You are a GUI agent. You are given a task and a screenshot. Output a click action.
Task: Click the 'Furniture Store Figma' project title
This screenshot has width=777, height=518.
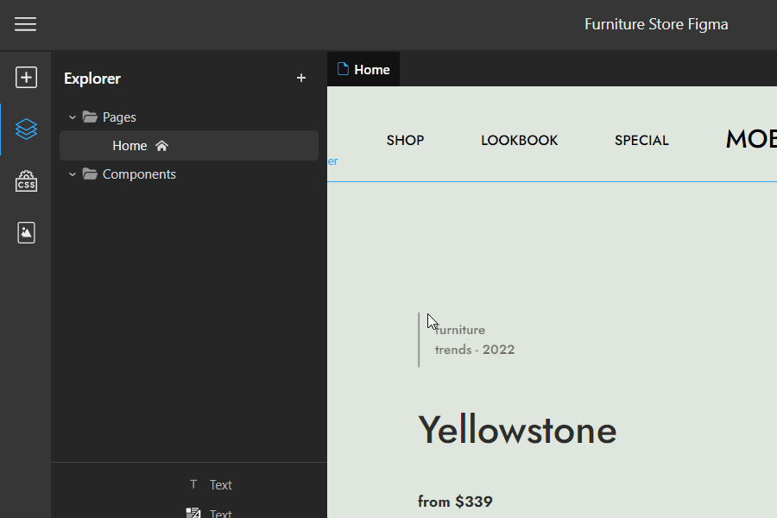tap(656, 24)
